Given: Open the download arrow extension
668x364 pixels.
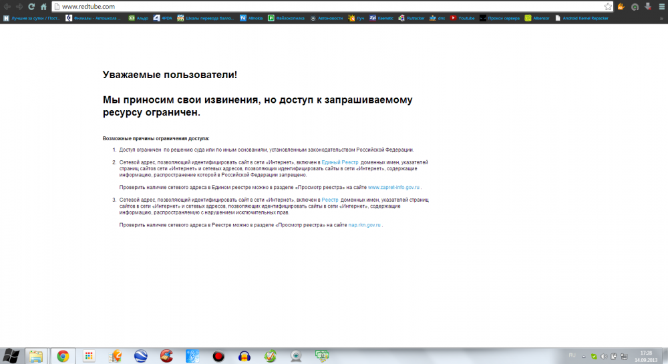Looking at the screenshot, I should tap(647, 6).
